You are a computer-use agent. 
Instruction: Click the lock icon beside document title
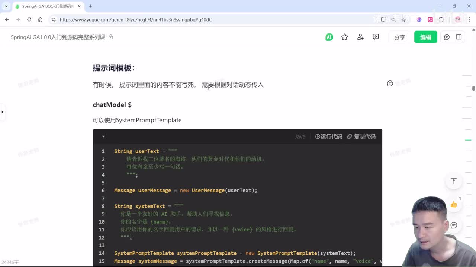click(x=111, y=37)
